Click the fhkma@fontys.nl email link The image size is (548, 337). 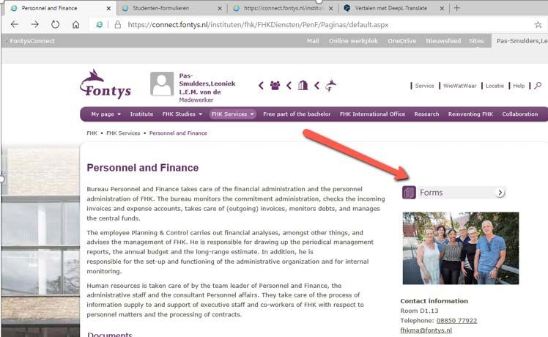pos(426,330)
